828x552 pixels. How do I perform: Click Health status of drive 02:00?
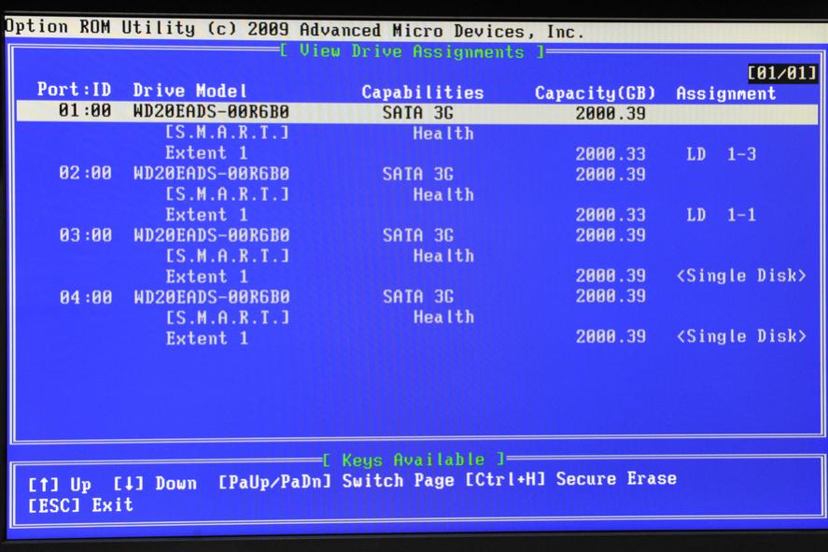[443, 194]
